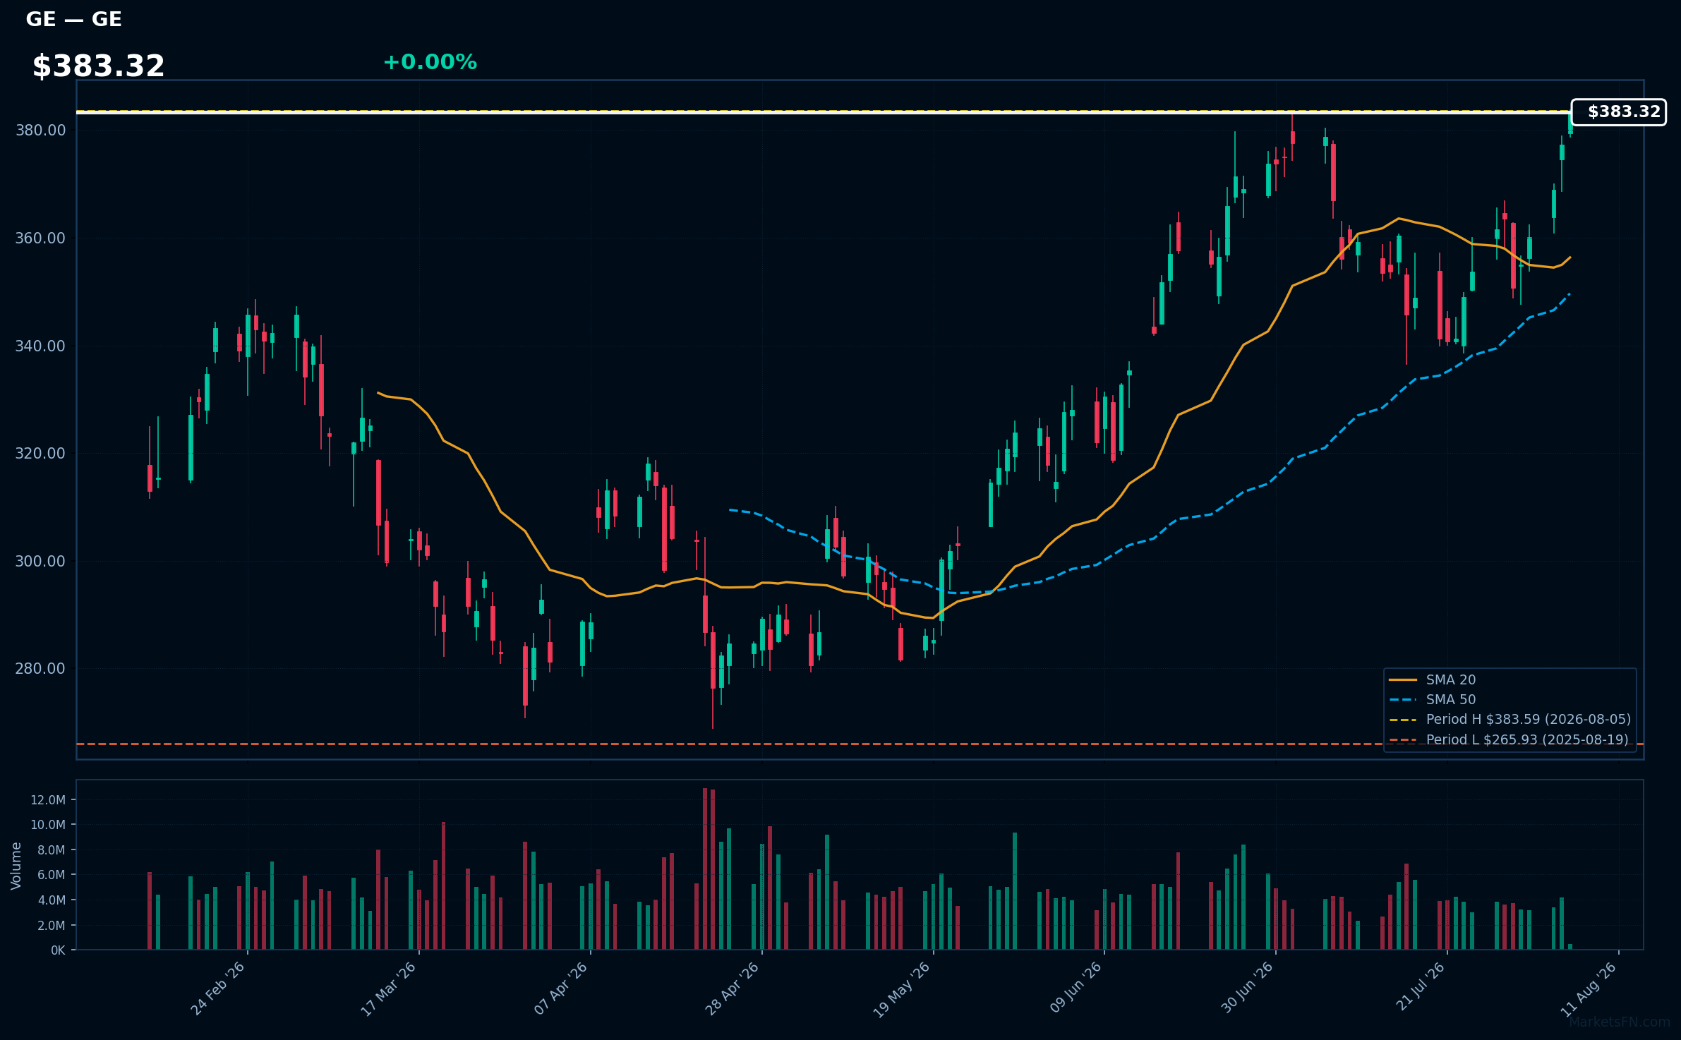Click the 10.0M volume axis label
This screenshot has height=1040, width=1681.
(x=48, y=825)
